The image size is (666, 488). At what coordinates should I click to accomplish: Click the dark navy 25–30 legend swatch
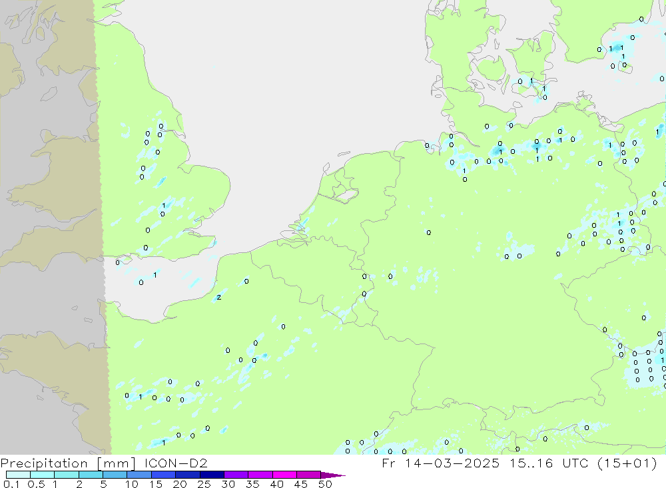212,475
